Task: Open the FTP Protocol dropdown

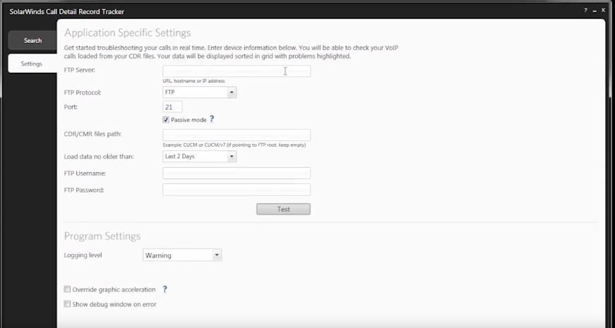Action: click(199, 92)
